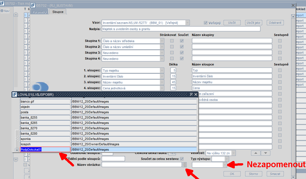Click Název sloupce field containing Cena
Viewport: 306px width, 179px height.
point(232,88)
